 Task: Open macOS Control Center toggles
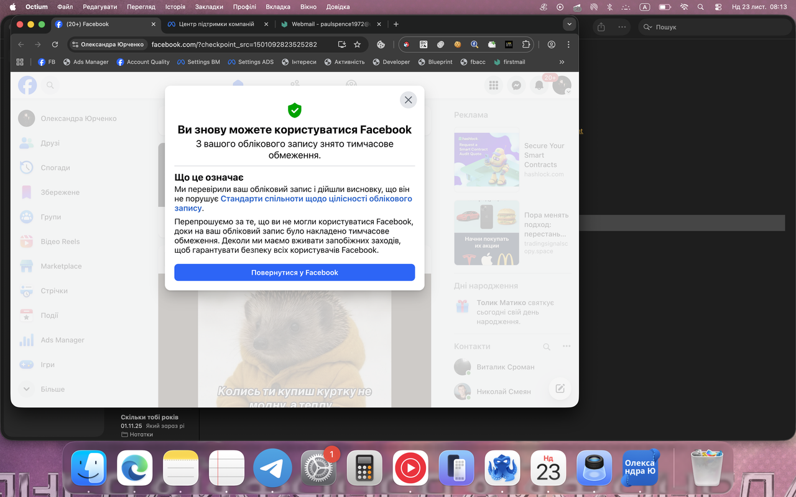718,7
